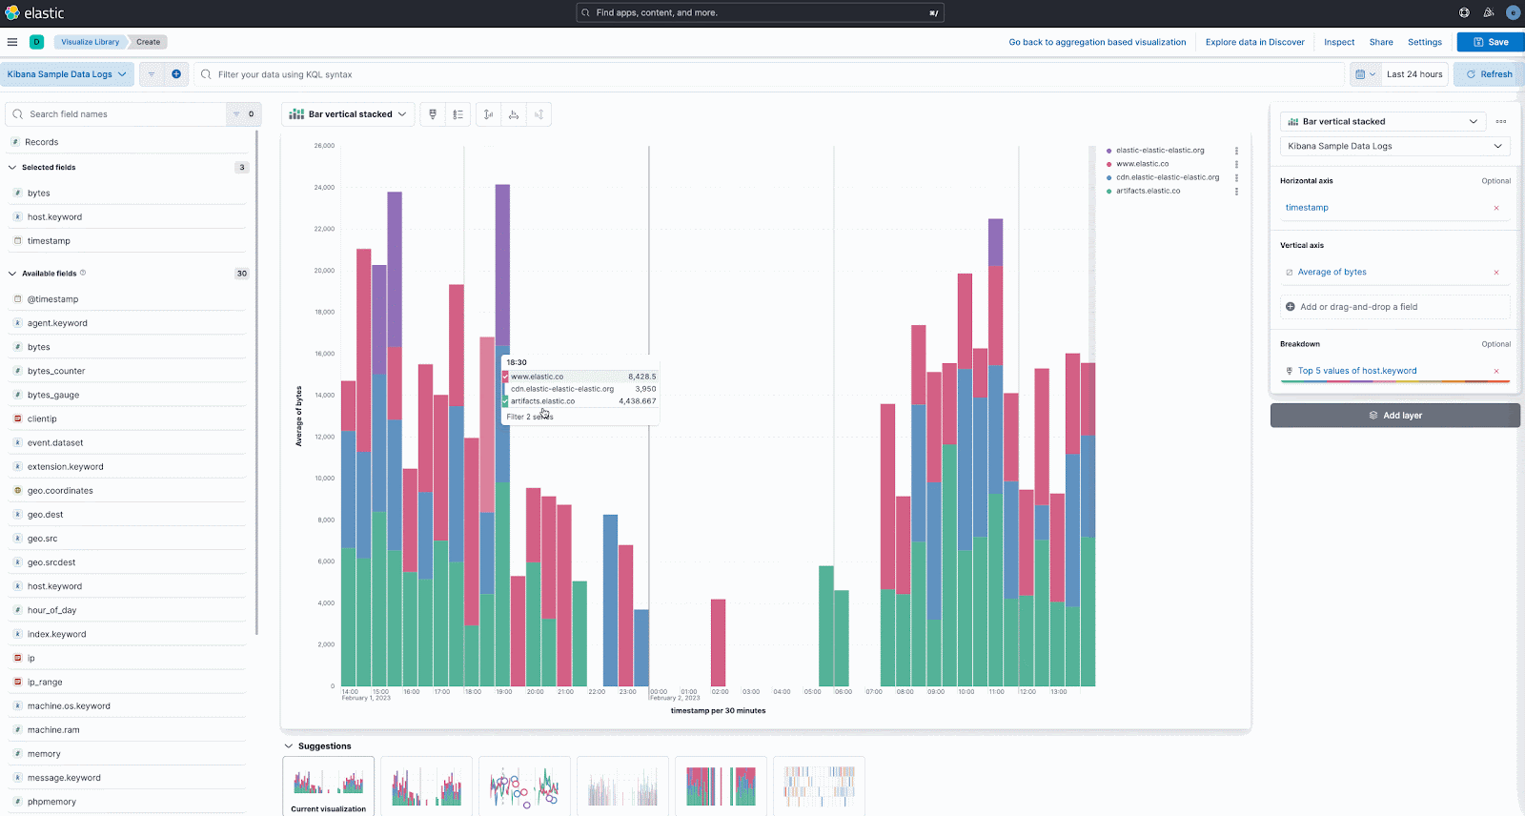Collapse the Available fields section
This screenshot has height=816, width=1525.
(x=12, y=274)
